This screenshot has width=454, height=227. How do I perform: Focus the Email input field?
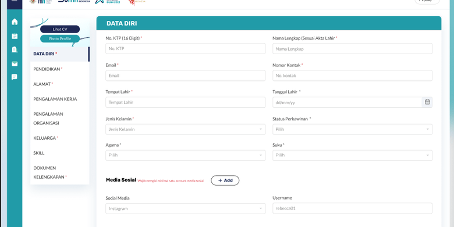pyautogui.click(x=185, y=76)
